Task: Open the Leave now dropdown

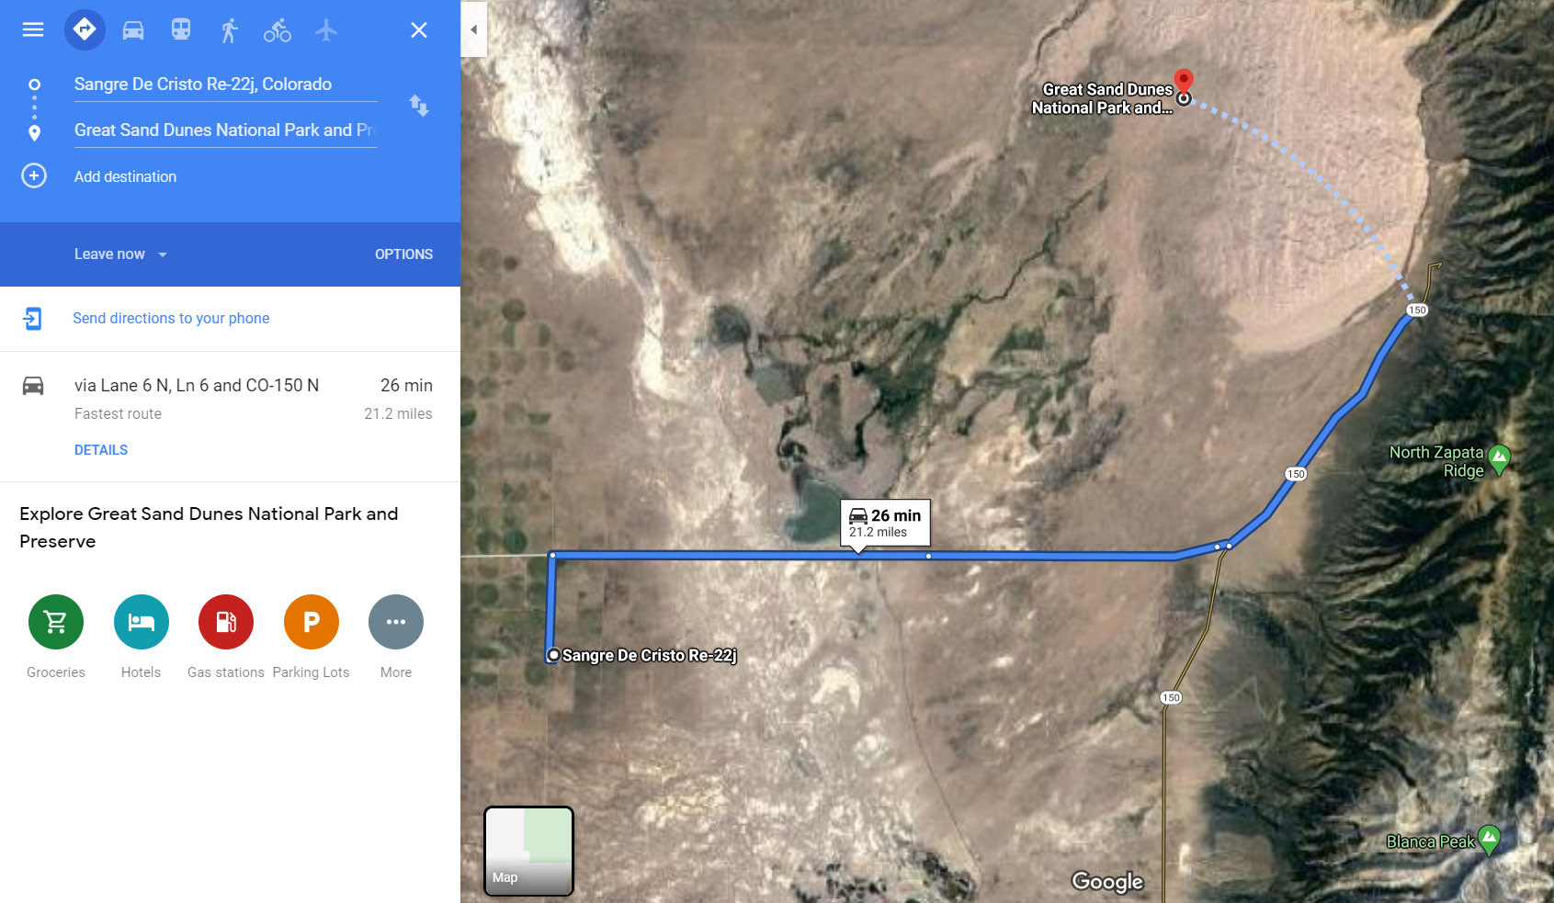Action: pos(120,254)
